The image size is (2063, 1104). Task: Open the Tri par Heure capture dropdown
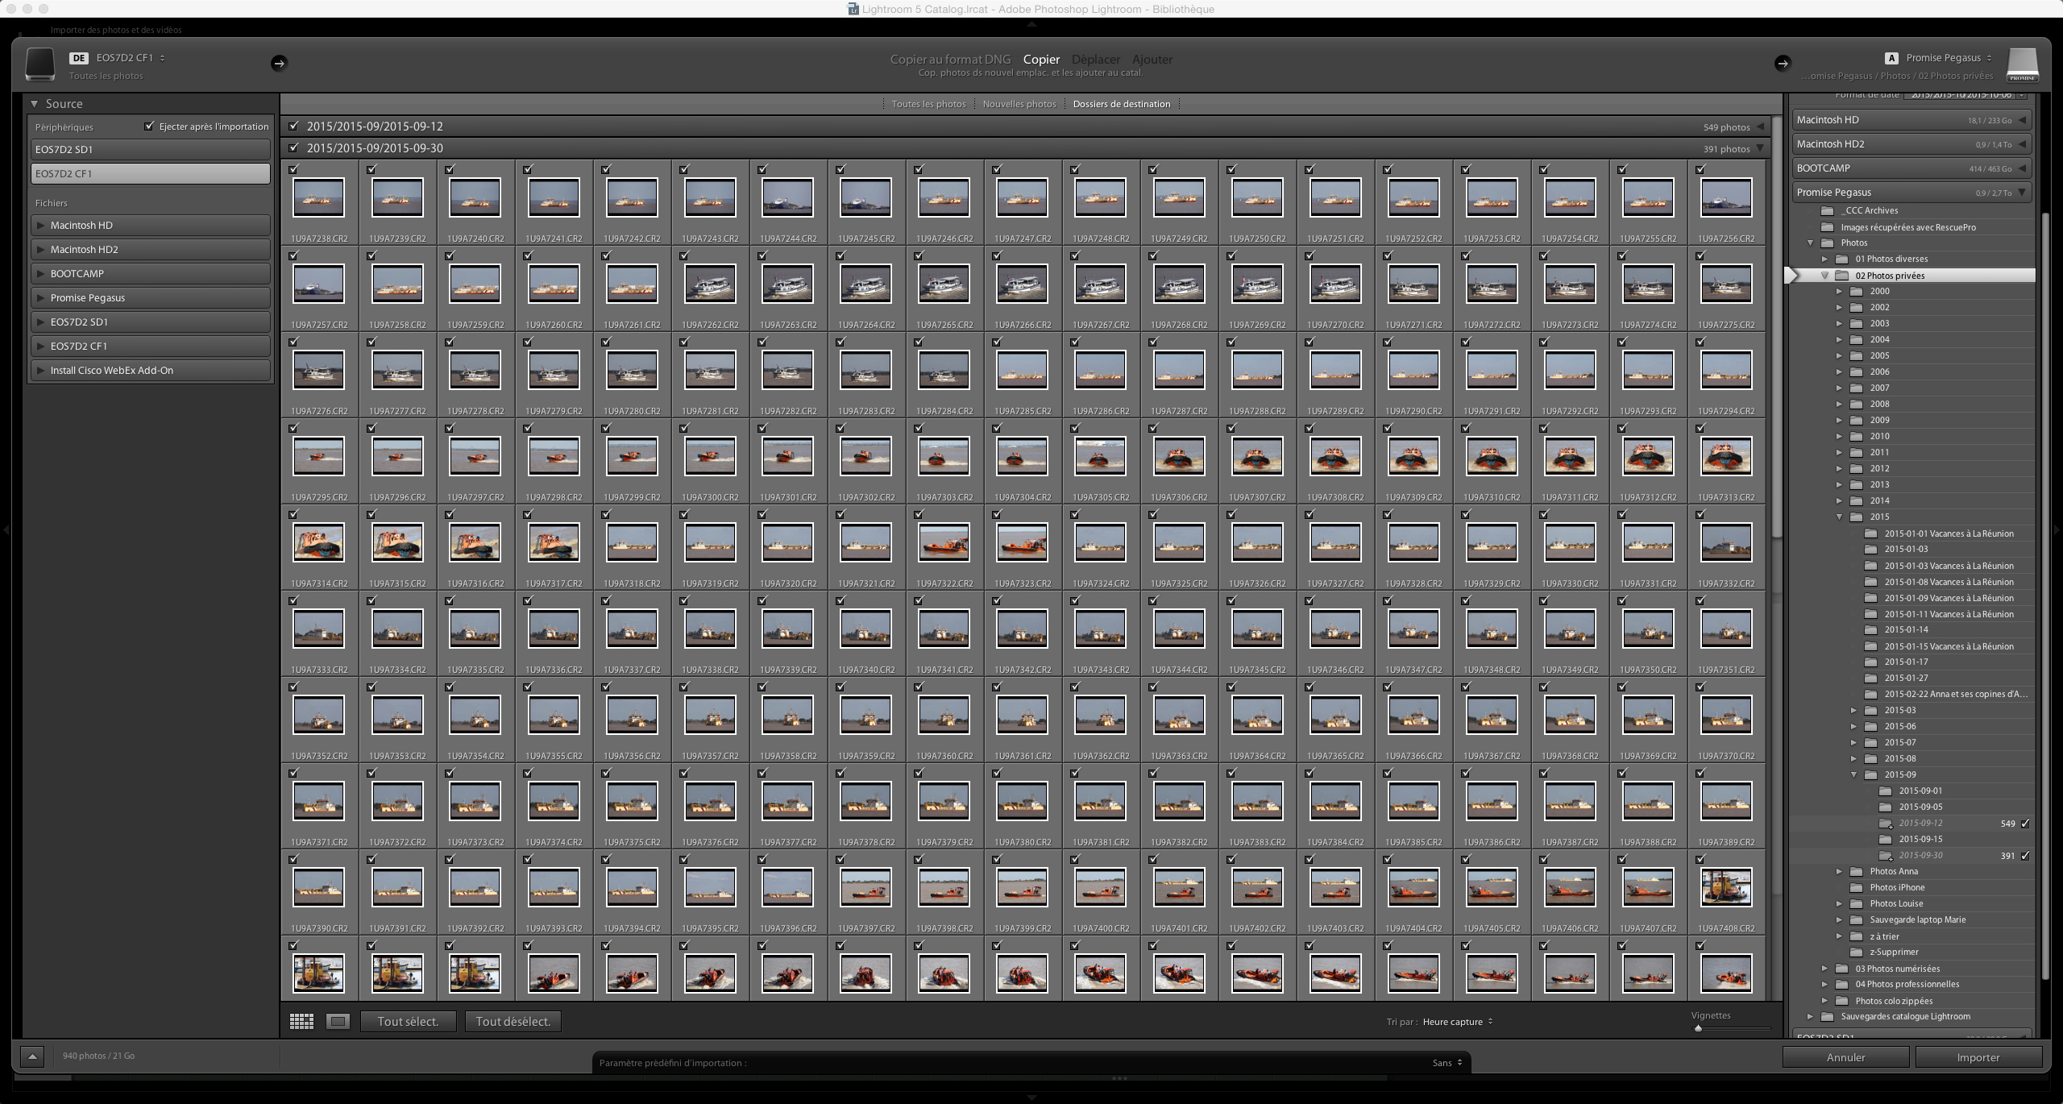click(1458, 1022)
